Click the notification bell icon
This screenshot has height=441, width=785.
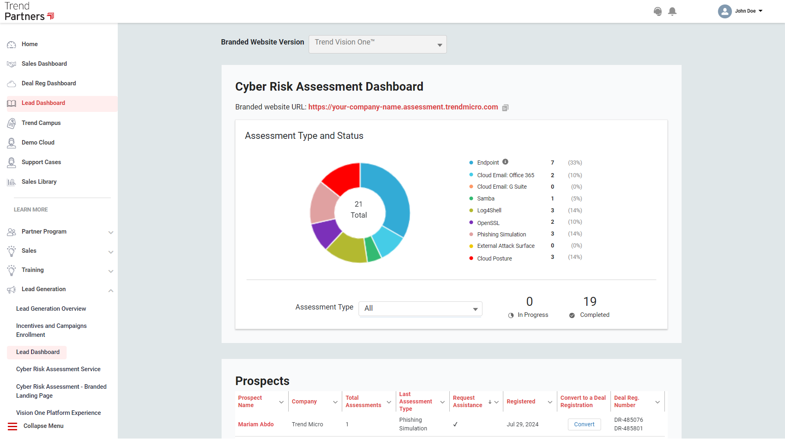coord(672,11)
